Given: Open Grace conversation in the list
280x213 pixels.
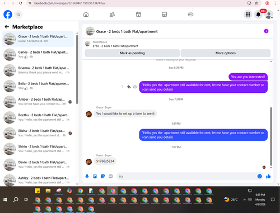Looking at the screenshot, I should click(x=38, y=39).
